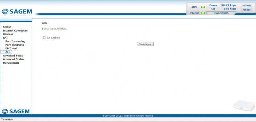Open the Status menu section
256x122 pixels.
click(x=7, y=27)
